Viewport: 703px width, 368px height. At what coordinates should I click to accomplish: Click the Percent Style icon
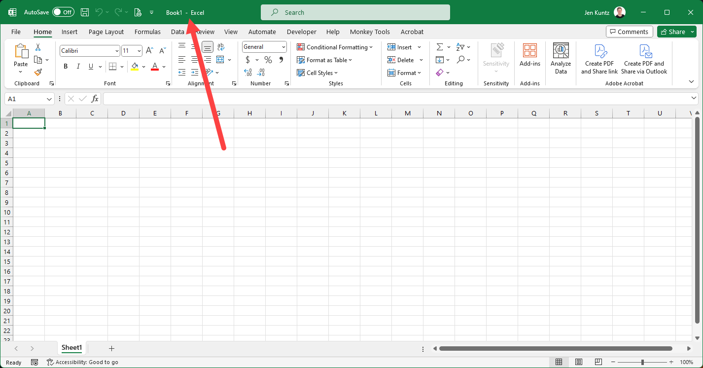(x=268, y=60)
